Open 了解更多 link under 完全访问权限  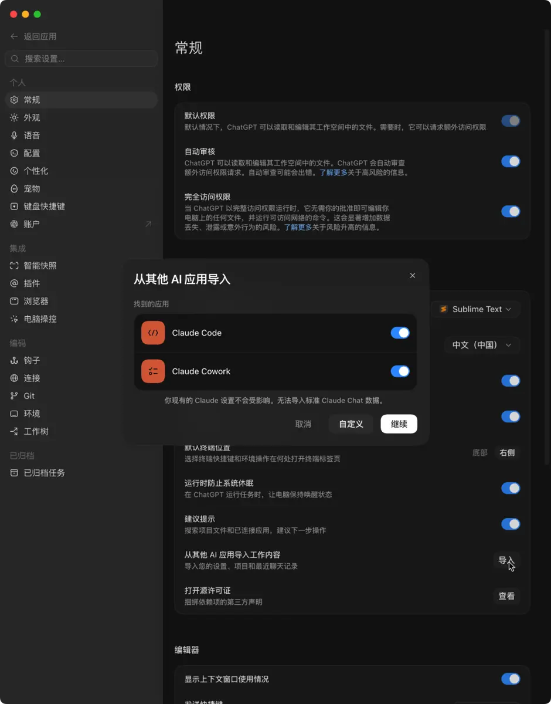tap(298, 227)
